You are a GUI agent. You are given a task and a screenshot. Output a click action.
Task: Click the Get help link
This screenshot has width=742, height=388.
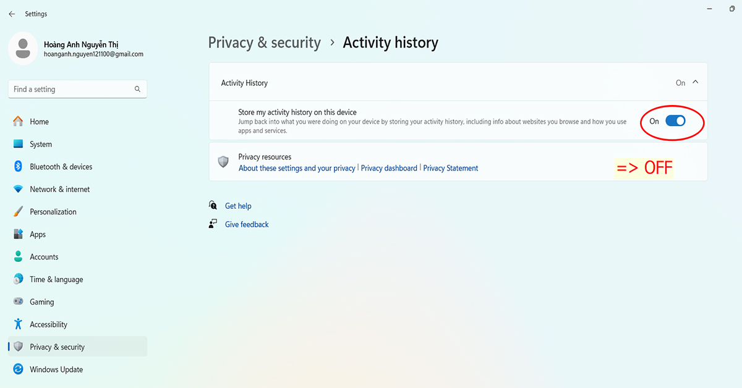[238, 206]
